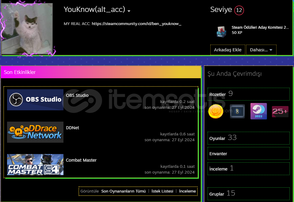Click Combat Master 'son oynanma: 27 Eyl 2024' text

click(x=170, y=172)
